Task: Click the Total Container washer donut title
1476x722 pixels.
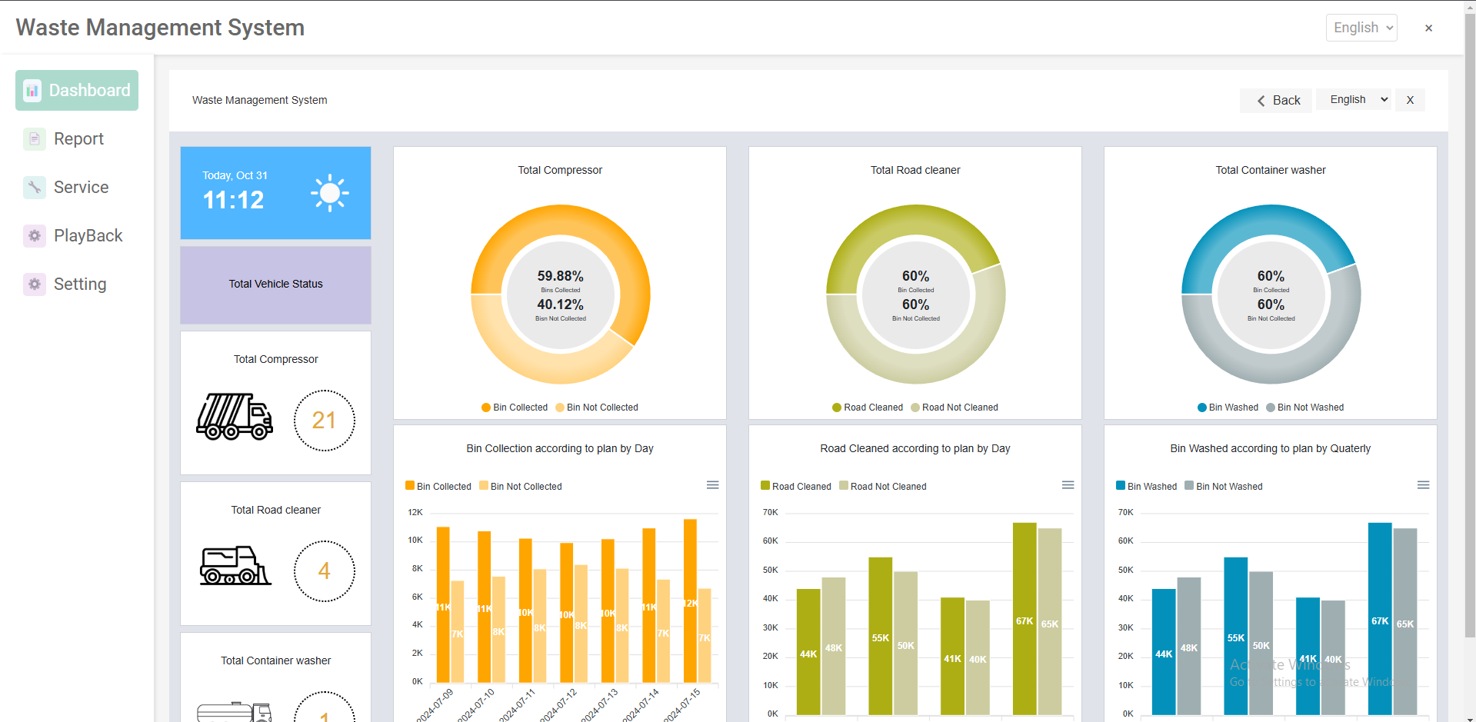Action: [x=1271, y=170]
